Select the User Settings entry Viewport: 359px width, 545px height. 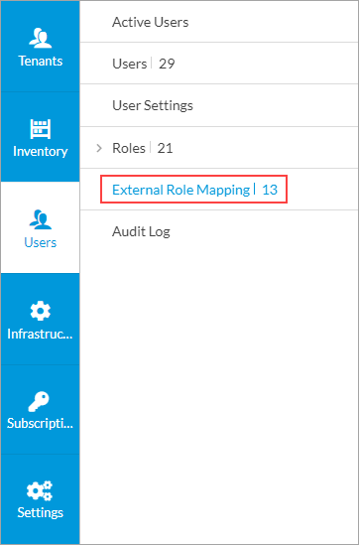tap(153, 105)
